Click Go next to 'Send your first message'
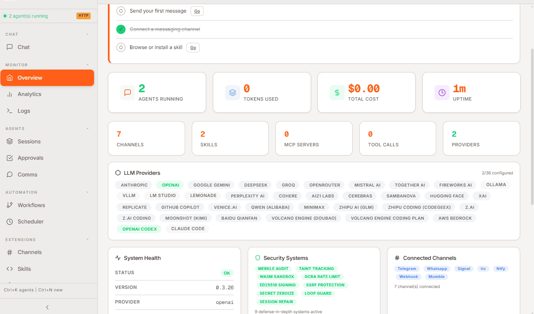Screen dimensions: 534x314 (197, 11)
